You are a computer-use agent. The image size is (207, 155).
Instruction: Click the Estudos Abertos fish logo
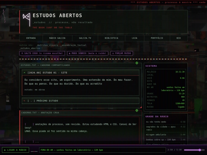[26, 20]
